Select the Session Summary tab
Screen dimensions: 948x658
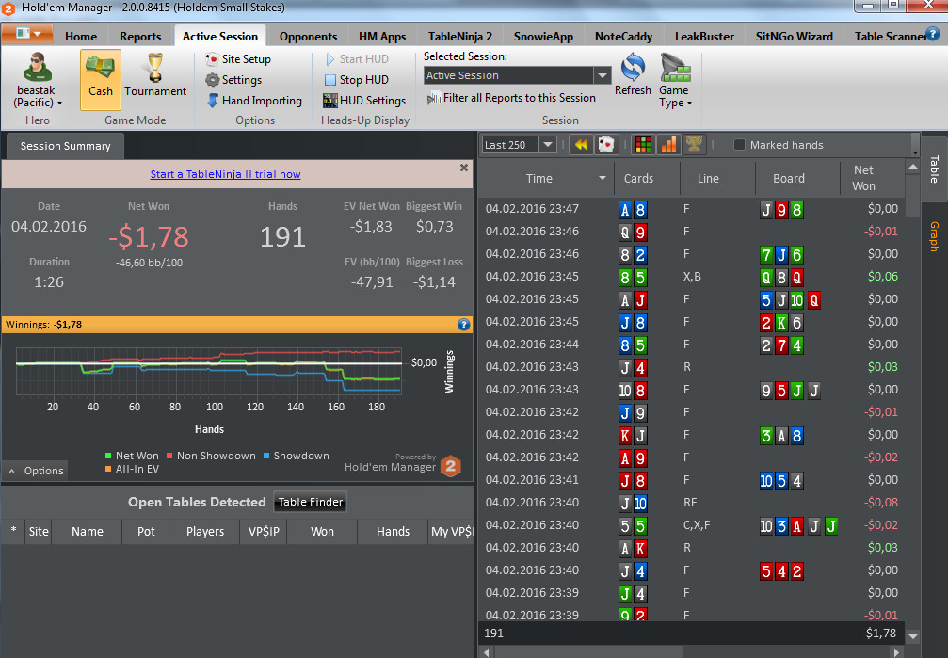65,146
